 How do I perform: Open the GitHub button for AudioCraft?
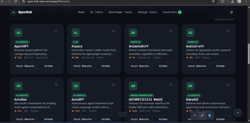220,66
